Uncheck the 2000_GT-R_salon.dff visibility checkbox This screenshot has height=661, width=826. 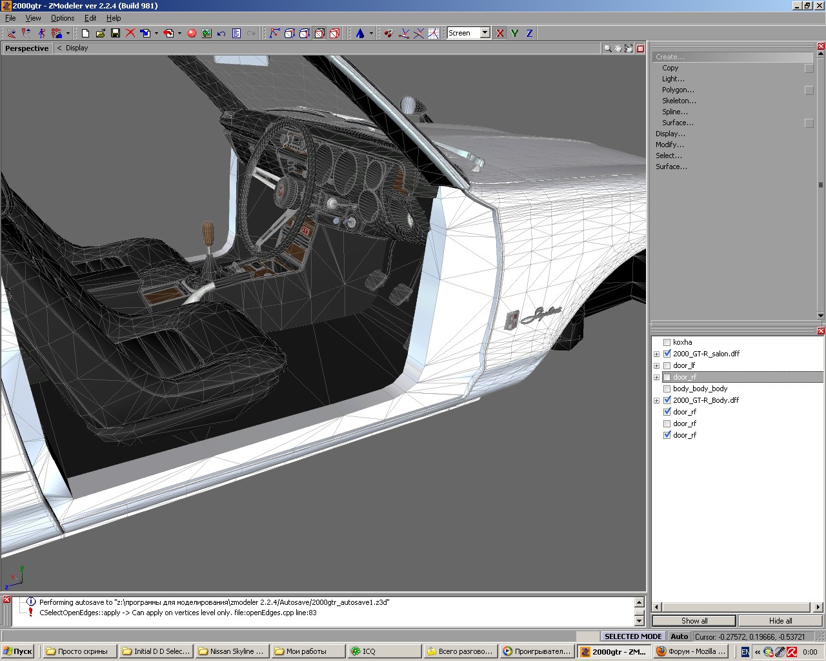coord(667,354)
